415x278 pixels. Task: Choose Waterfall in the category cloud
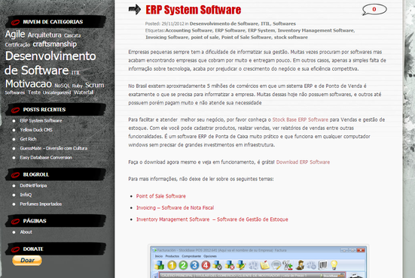(x=84, y=92)
